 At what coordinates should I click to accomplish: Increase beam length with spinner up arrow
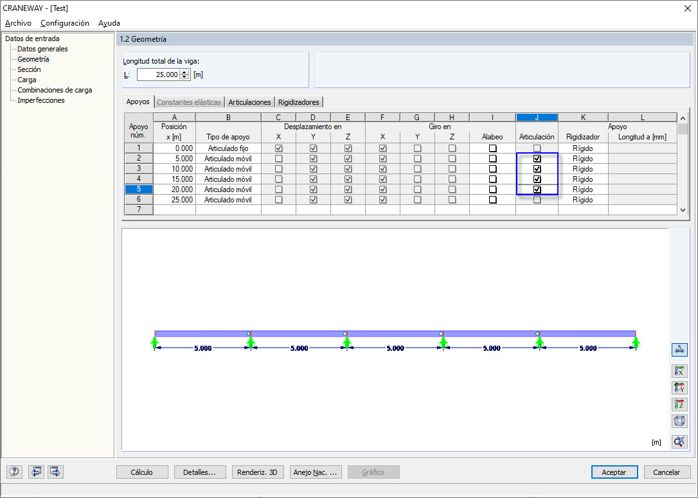tap(184, 72)
